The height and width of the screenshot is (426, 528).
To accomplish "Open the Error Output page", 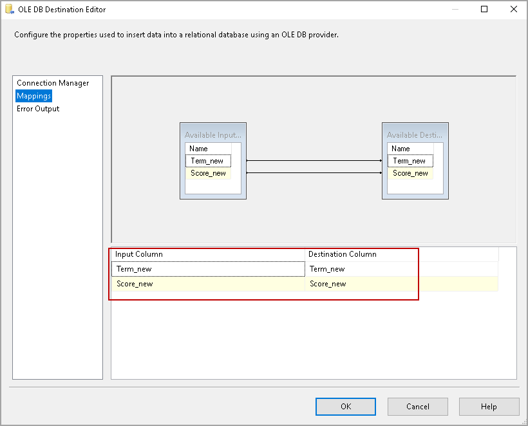I will (x=38, y=109).
